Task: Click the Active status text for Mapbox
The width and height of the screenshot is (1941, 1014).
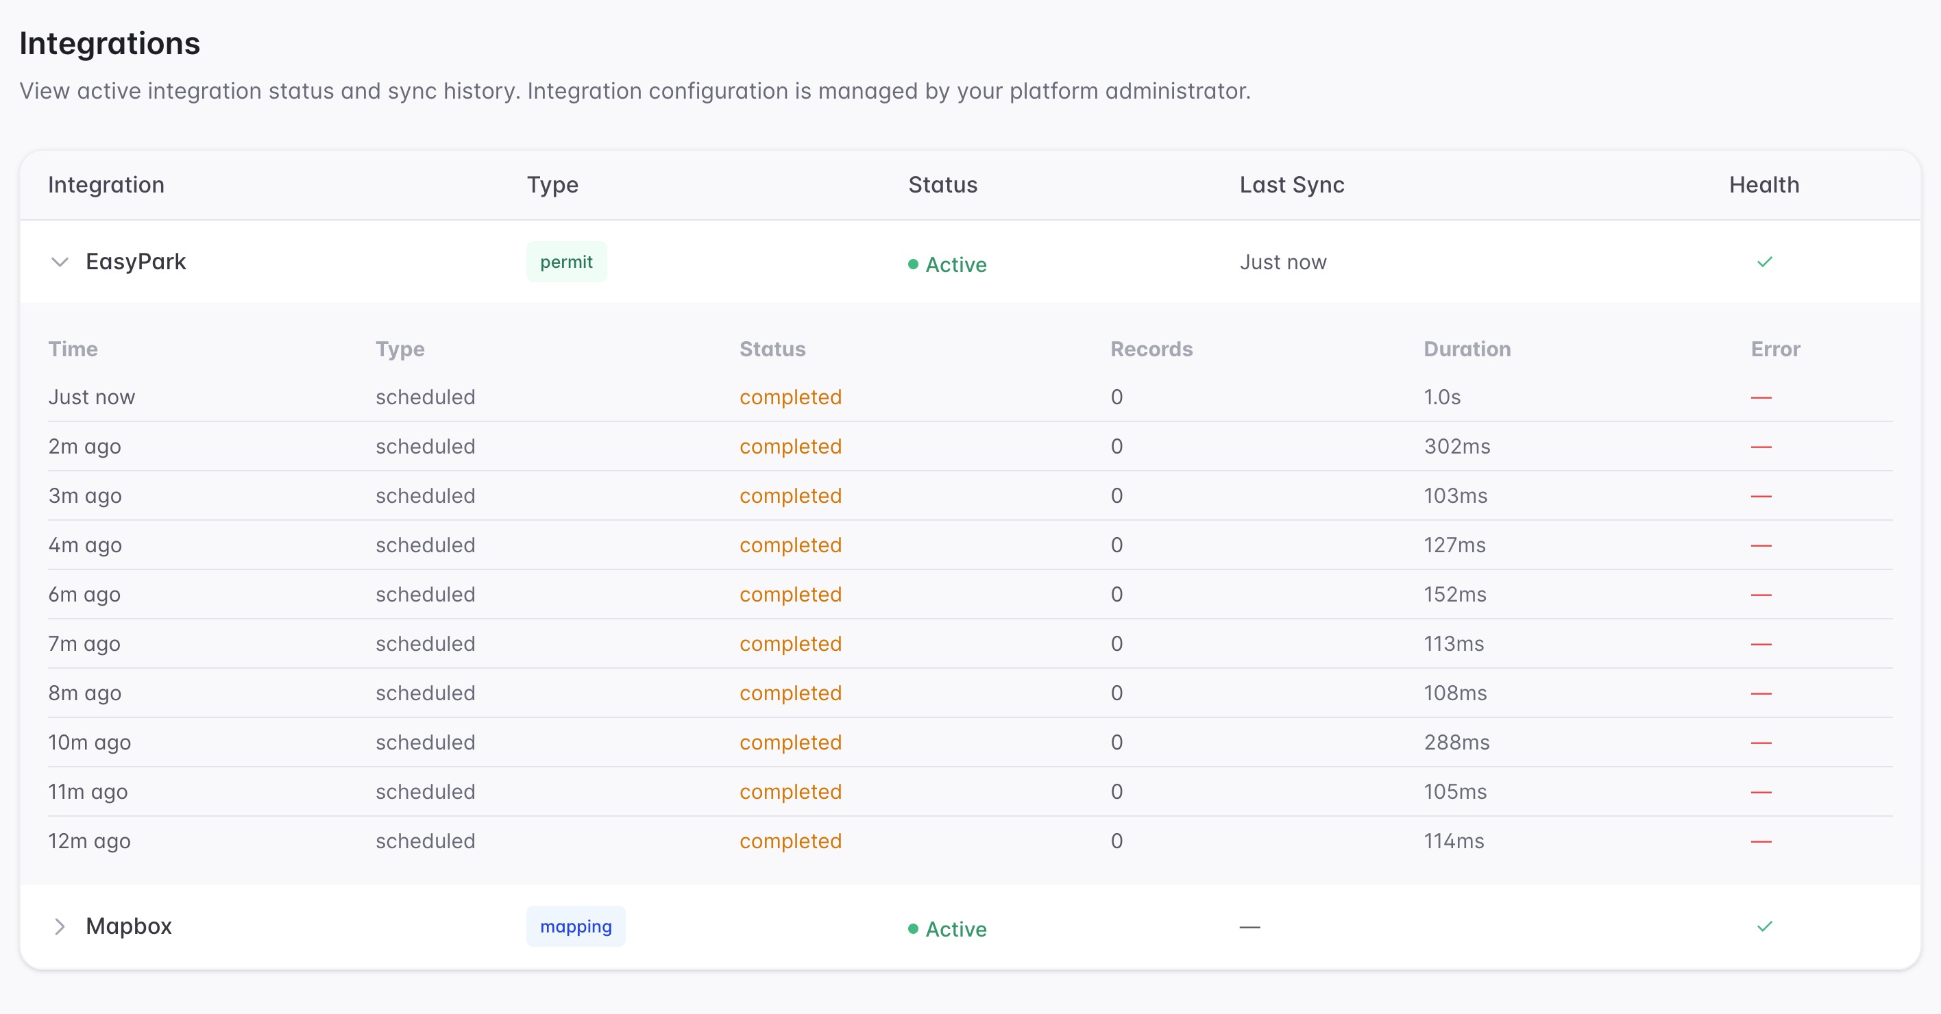Action: click(x=956, y=929)
